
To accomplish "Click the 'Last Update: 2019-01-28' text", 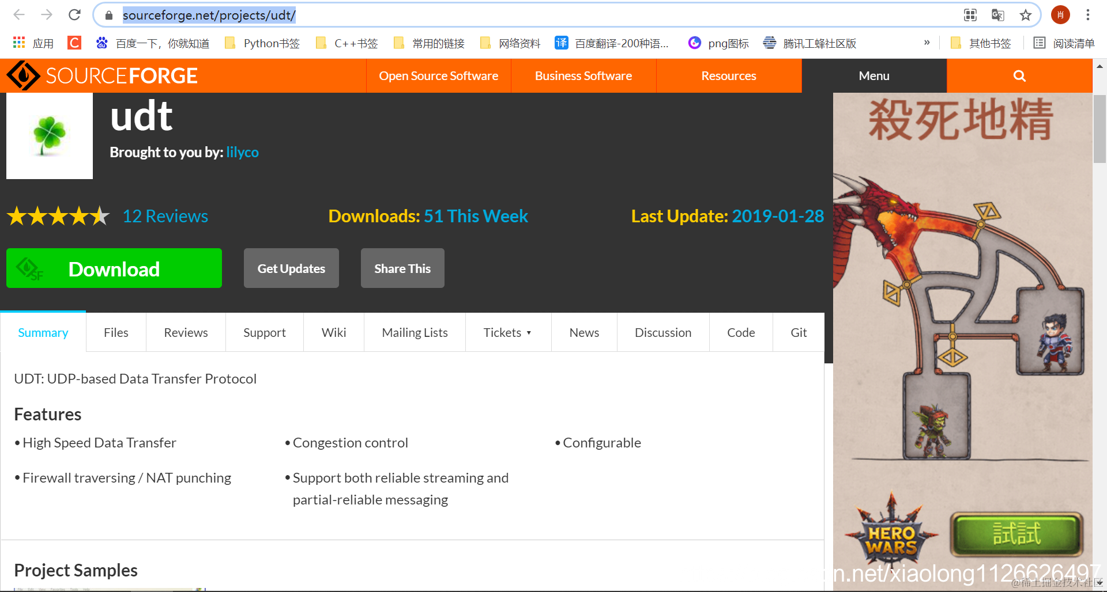I will click(728, 216).
